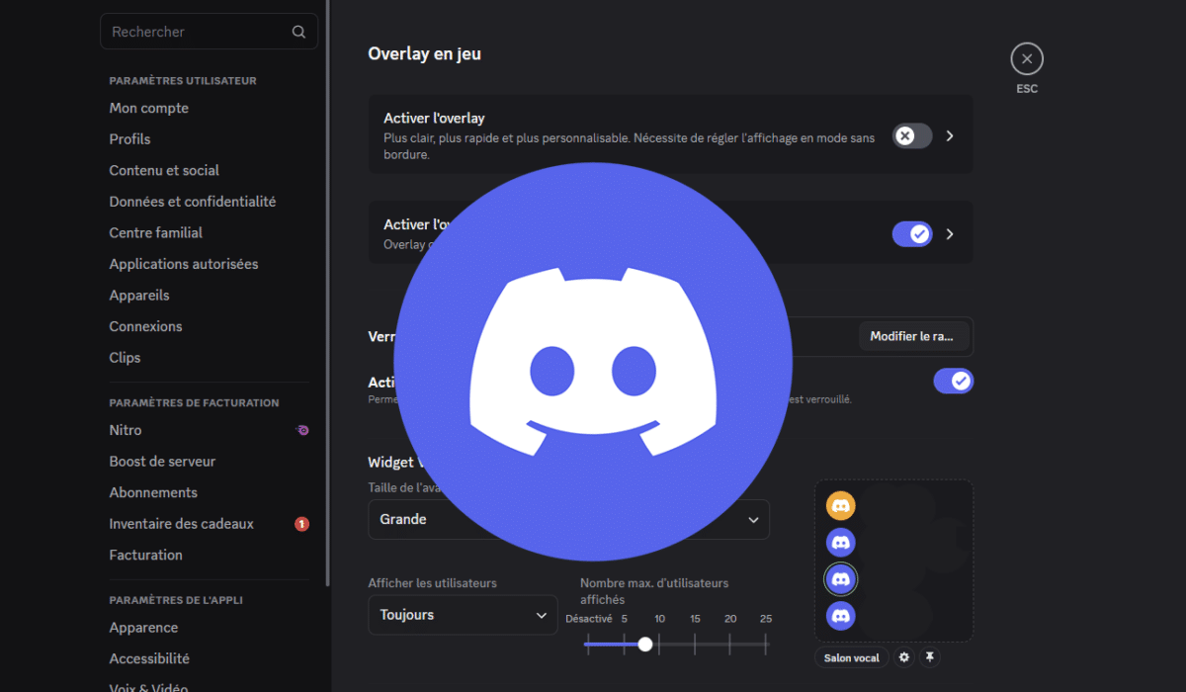Disable the second, enabled overlay toggle

click(912, 234)
